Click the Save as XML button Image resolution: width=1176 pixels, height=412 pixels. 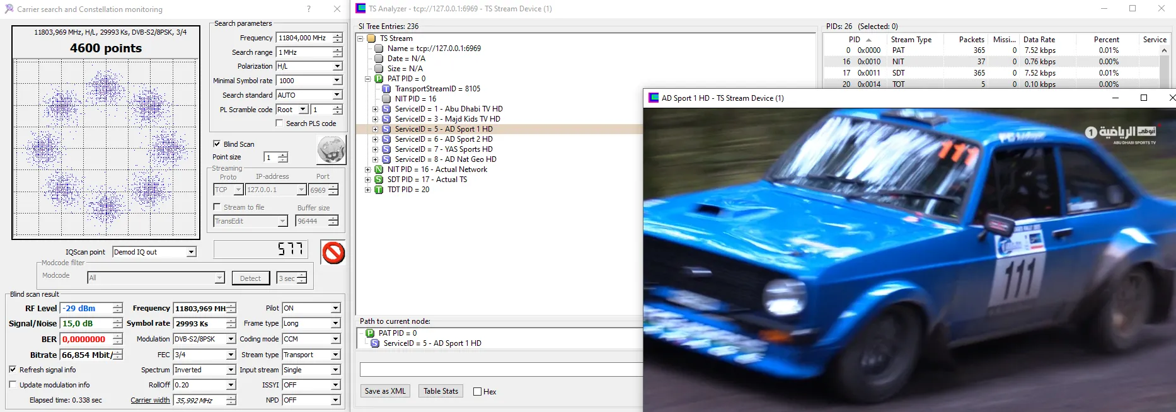(385, 391)
